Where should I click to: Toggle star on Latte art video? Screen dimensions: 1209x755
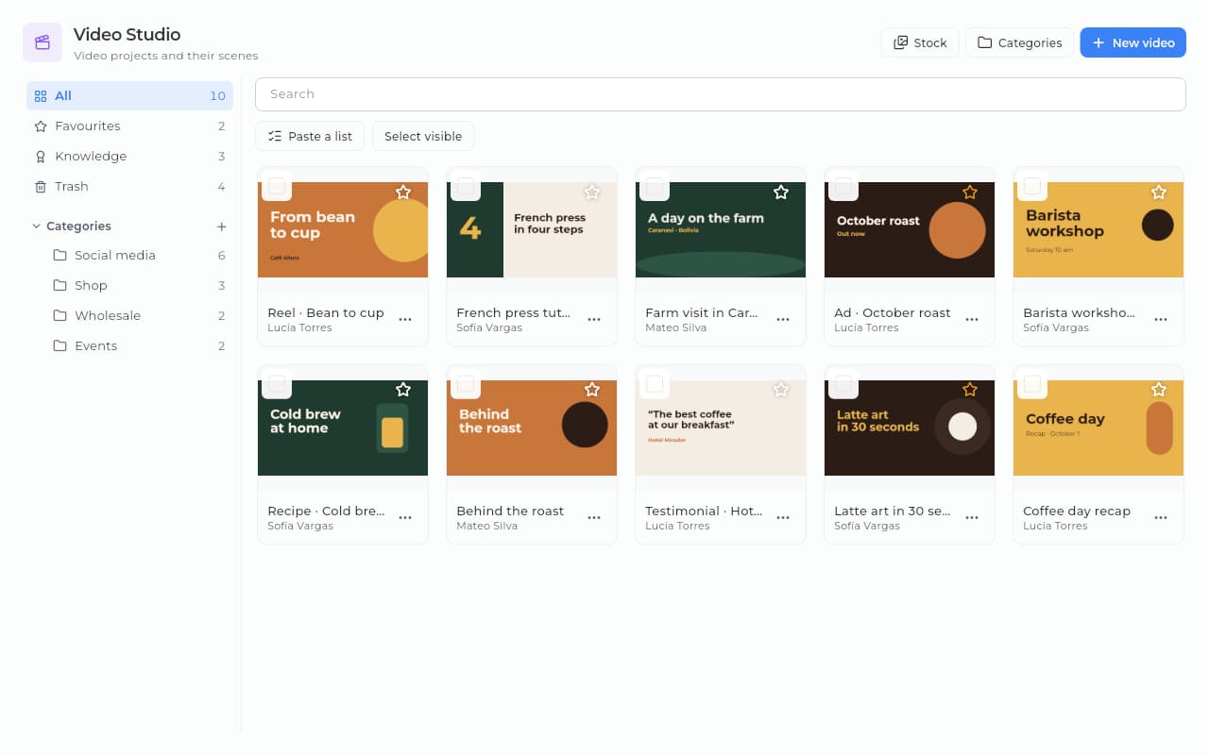pos(970,390)
